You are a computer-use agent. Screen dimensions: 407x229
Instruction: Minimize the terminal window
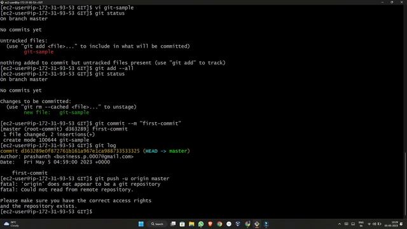383,2
